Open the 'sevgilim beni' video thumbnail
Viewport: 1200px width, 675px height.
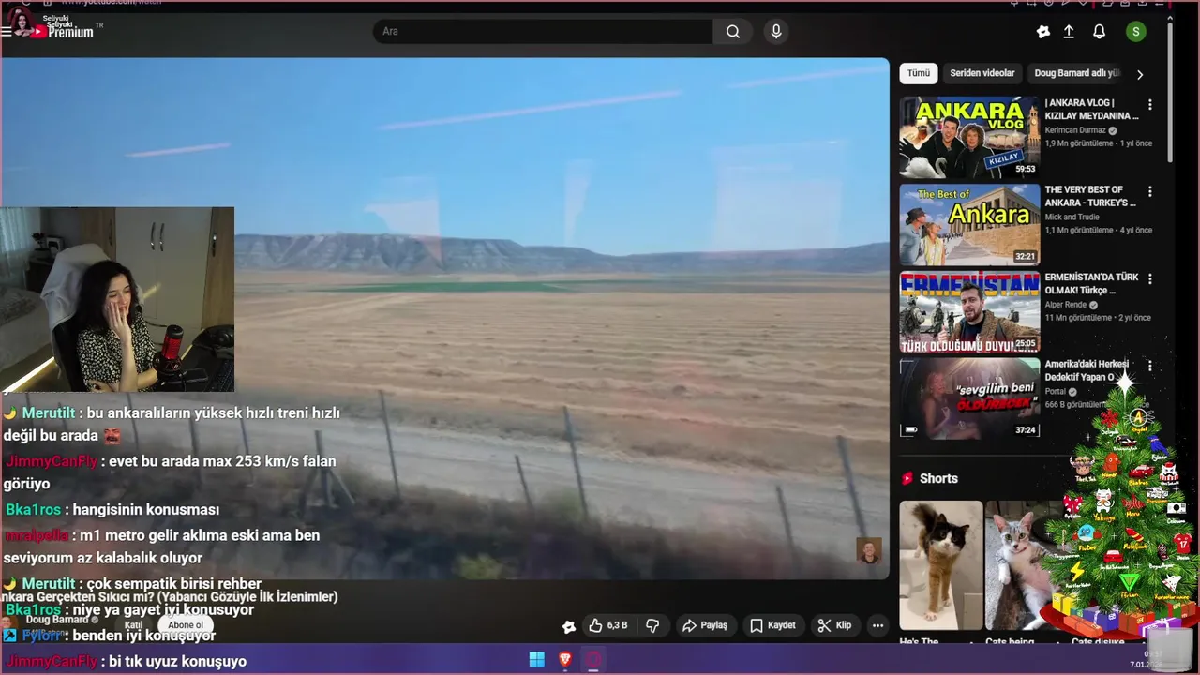point(969,399)
